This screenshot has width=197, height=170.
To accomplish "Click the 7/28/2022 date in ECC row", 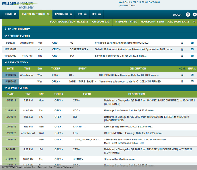I will point(11,111).
